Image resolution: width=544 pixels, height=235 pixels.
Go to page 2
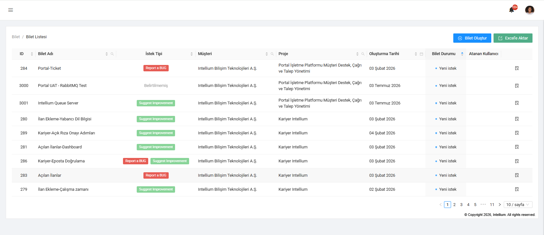[455, 205]
